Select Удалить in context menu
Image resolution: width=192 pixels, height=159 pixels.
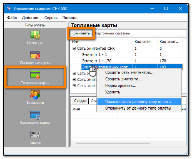pos(113,92)
